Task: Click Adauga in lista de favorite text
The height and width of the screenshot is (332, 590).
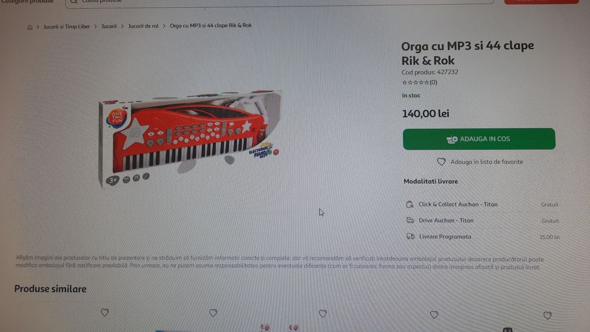Action: point(487,162)
